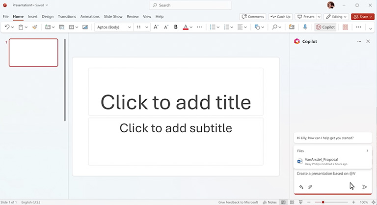Click the Comments button
The image size is (377, 205).
253,17
